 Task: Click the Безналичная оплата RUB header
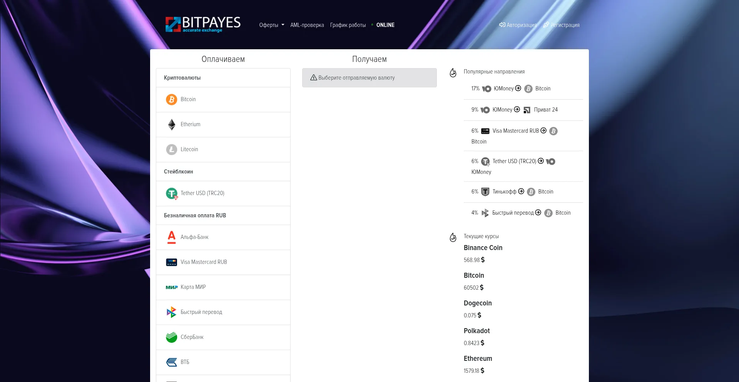coord(223,215)
